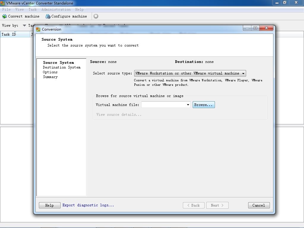Click the Next button
This screenshot has width=304, height=228.
(217, 205)
